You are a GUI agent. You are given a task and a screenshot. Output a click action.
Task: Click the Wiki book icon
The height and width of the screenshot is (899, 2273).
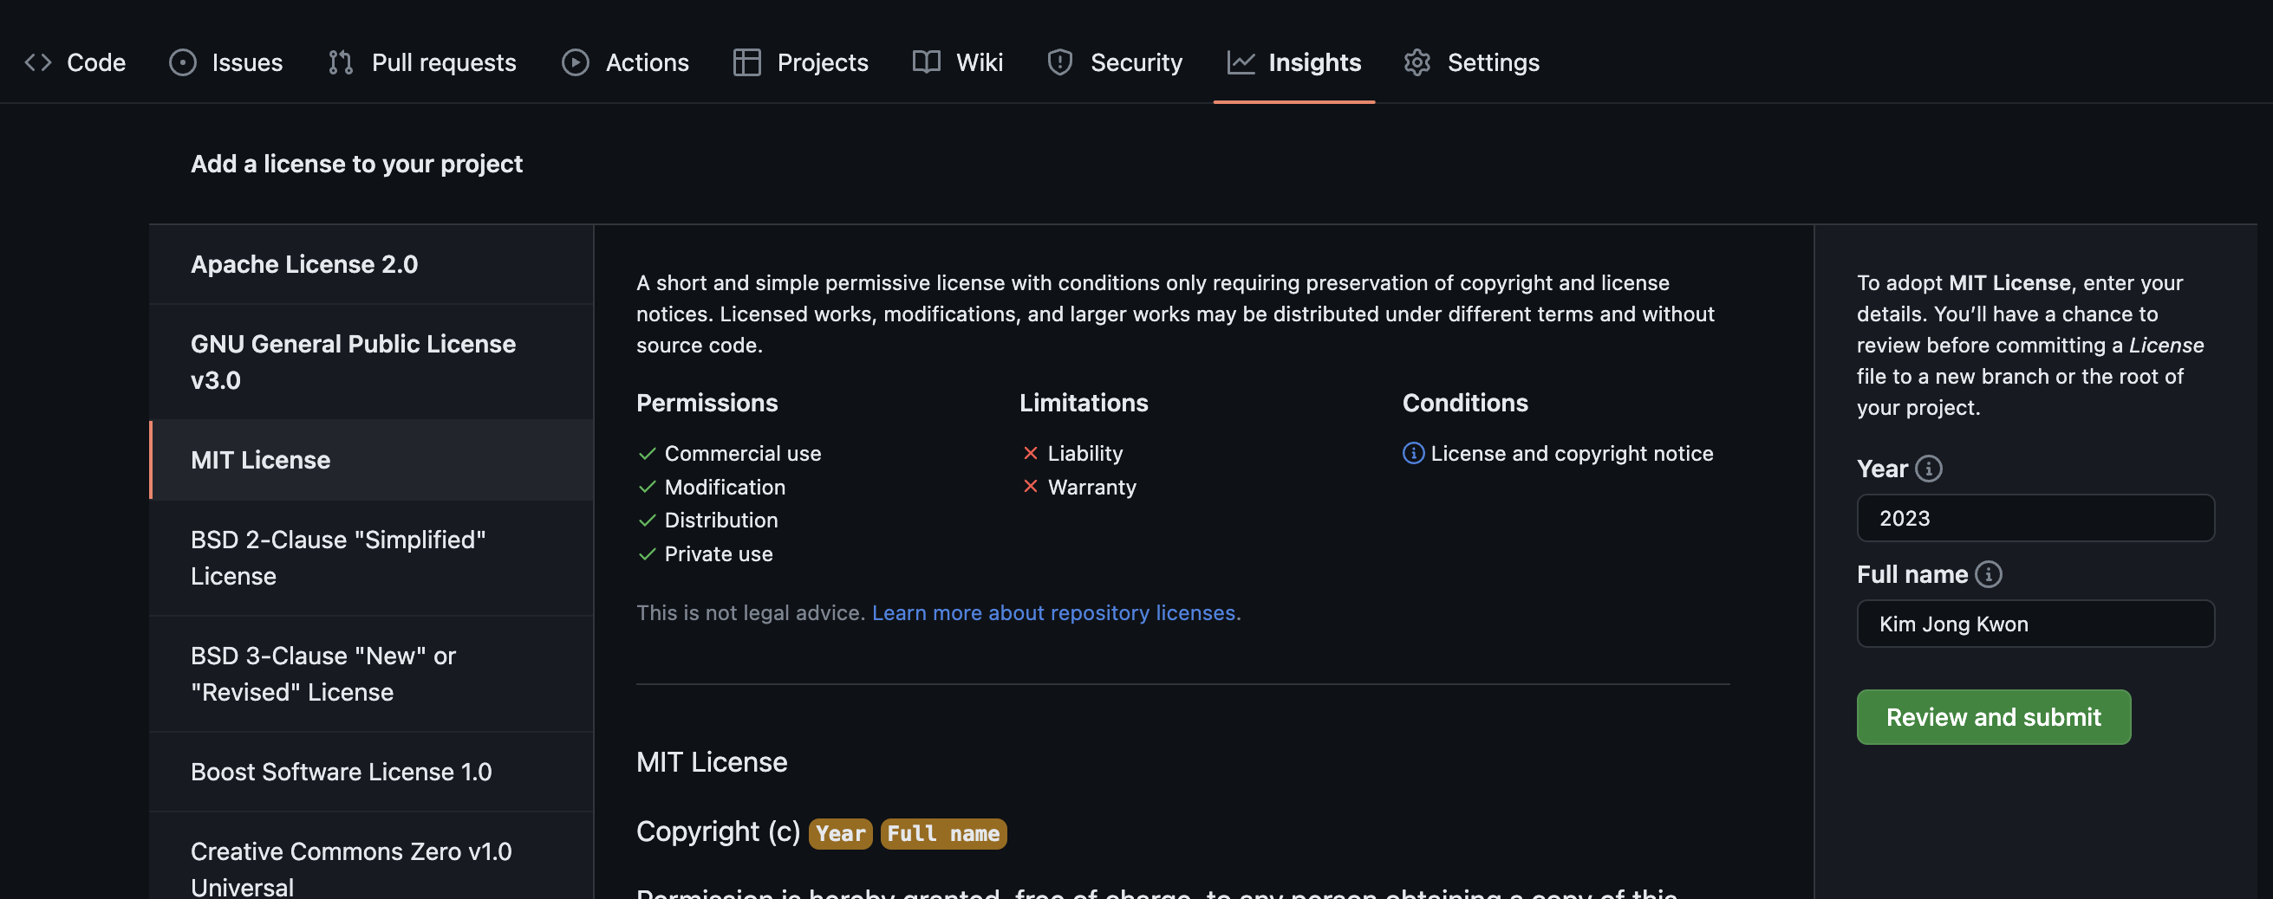(x=926, y=62)
